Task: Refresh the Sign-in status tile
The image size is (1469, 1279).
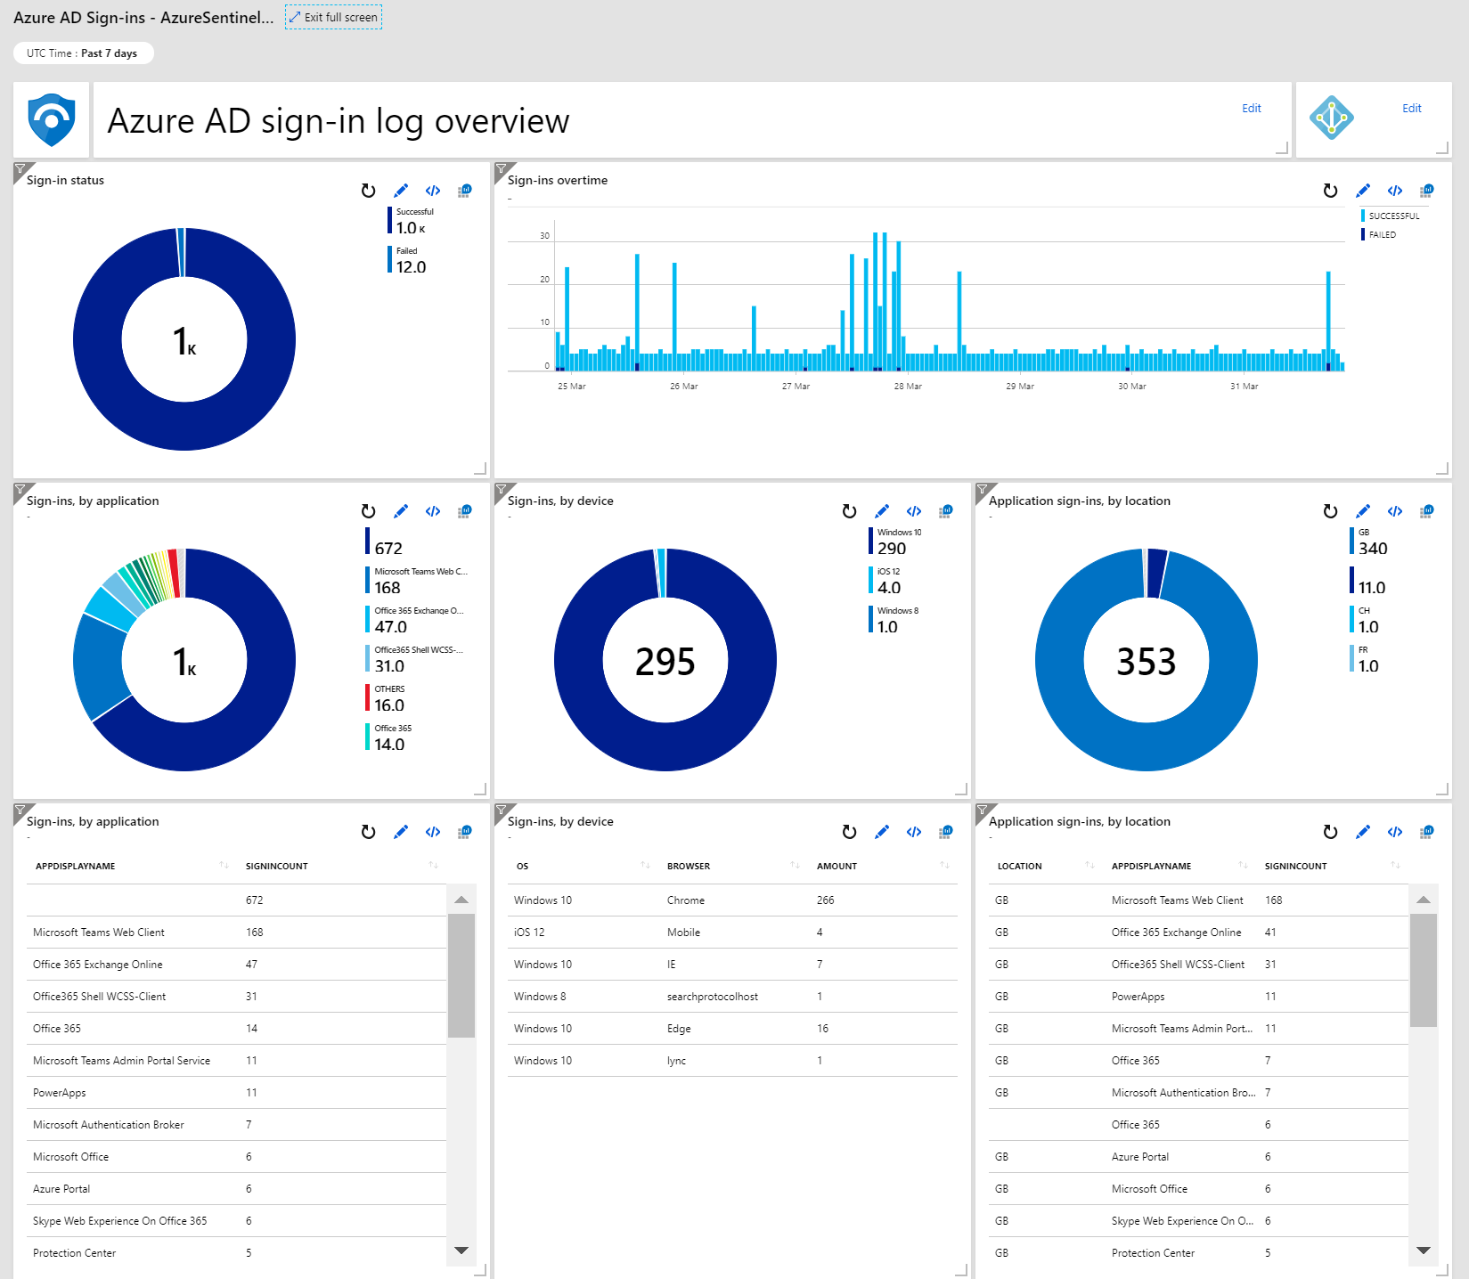Action: (368, 191)
